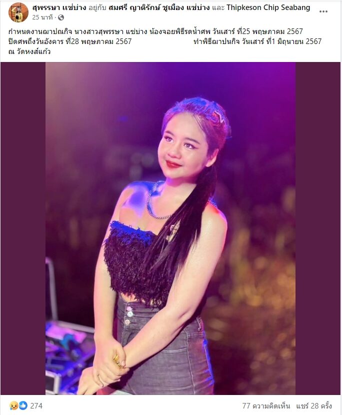Click the 25 นาที post timestamp
The height and width of the screenshot is (415, 342).
[x=42, y=17]
